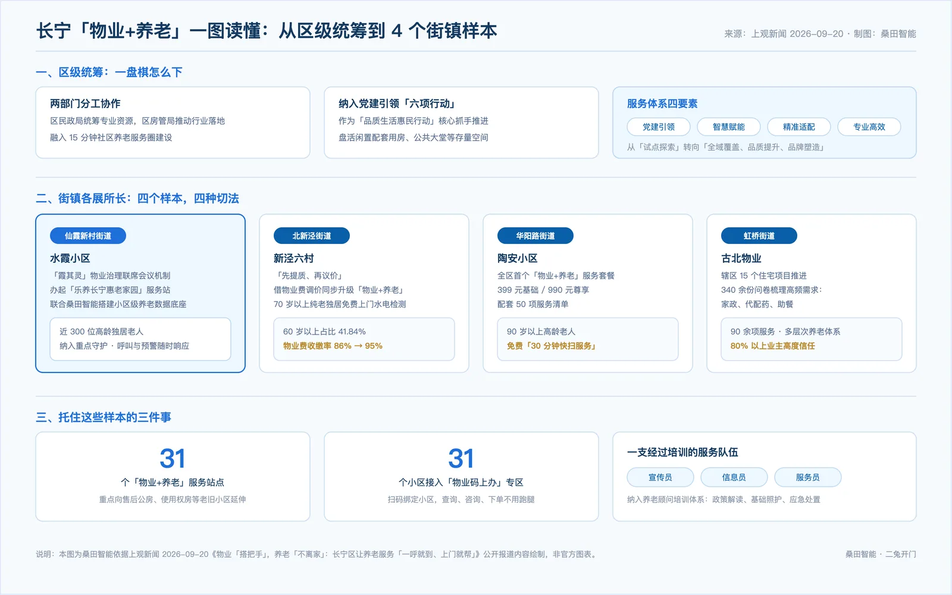The width and height of the screenshot is (952, 595).
Task: Click the text 辖区 15 个住宅项目推进
Action: coord(764,275)
